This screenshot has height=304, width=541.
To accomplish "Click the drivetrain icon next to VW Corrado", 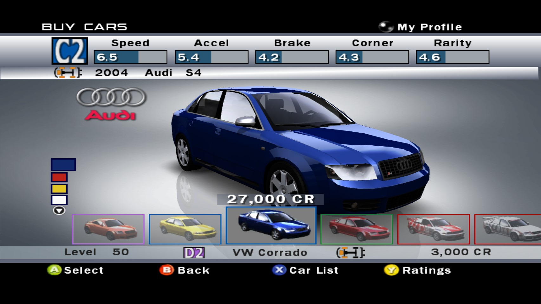I will (351, 253).
